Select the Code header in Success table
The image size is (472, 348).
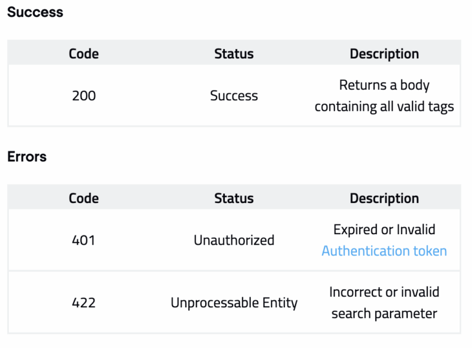84,54
